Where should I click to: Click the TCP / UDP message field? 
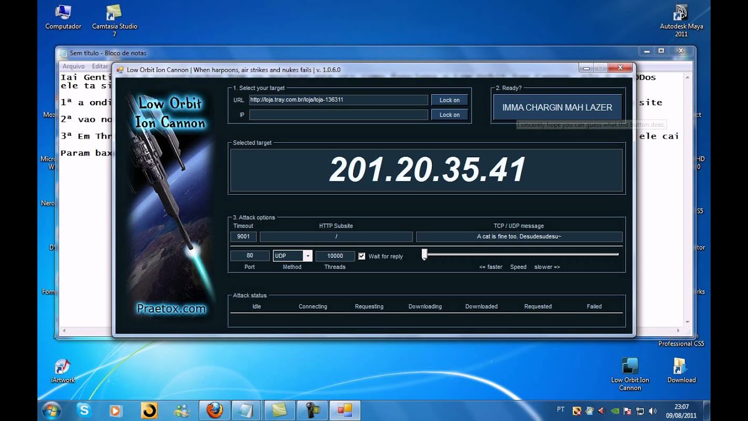(519, 237)
